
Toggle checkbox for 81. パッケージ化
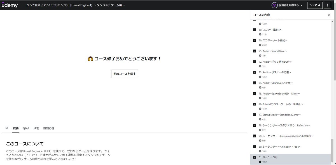[x=255, y=157]
